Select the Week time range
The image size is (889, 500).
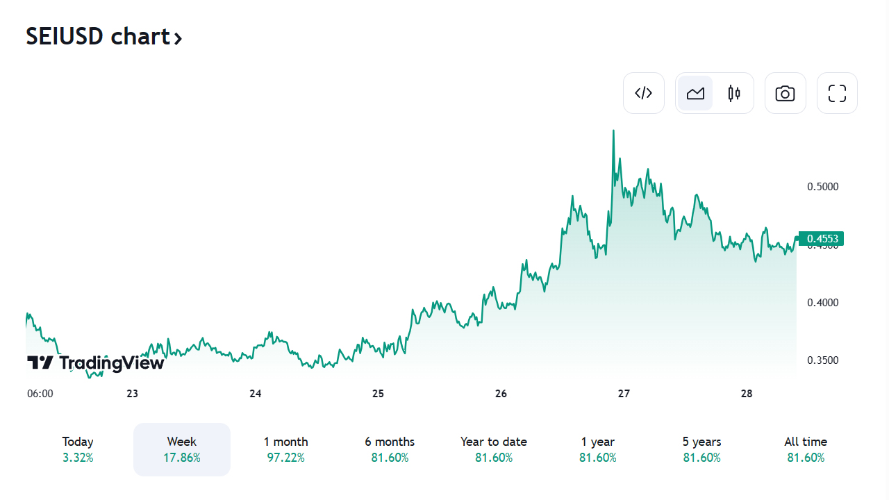181,449
